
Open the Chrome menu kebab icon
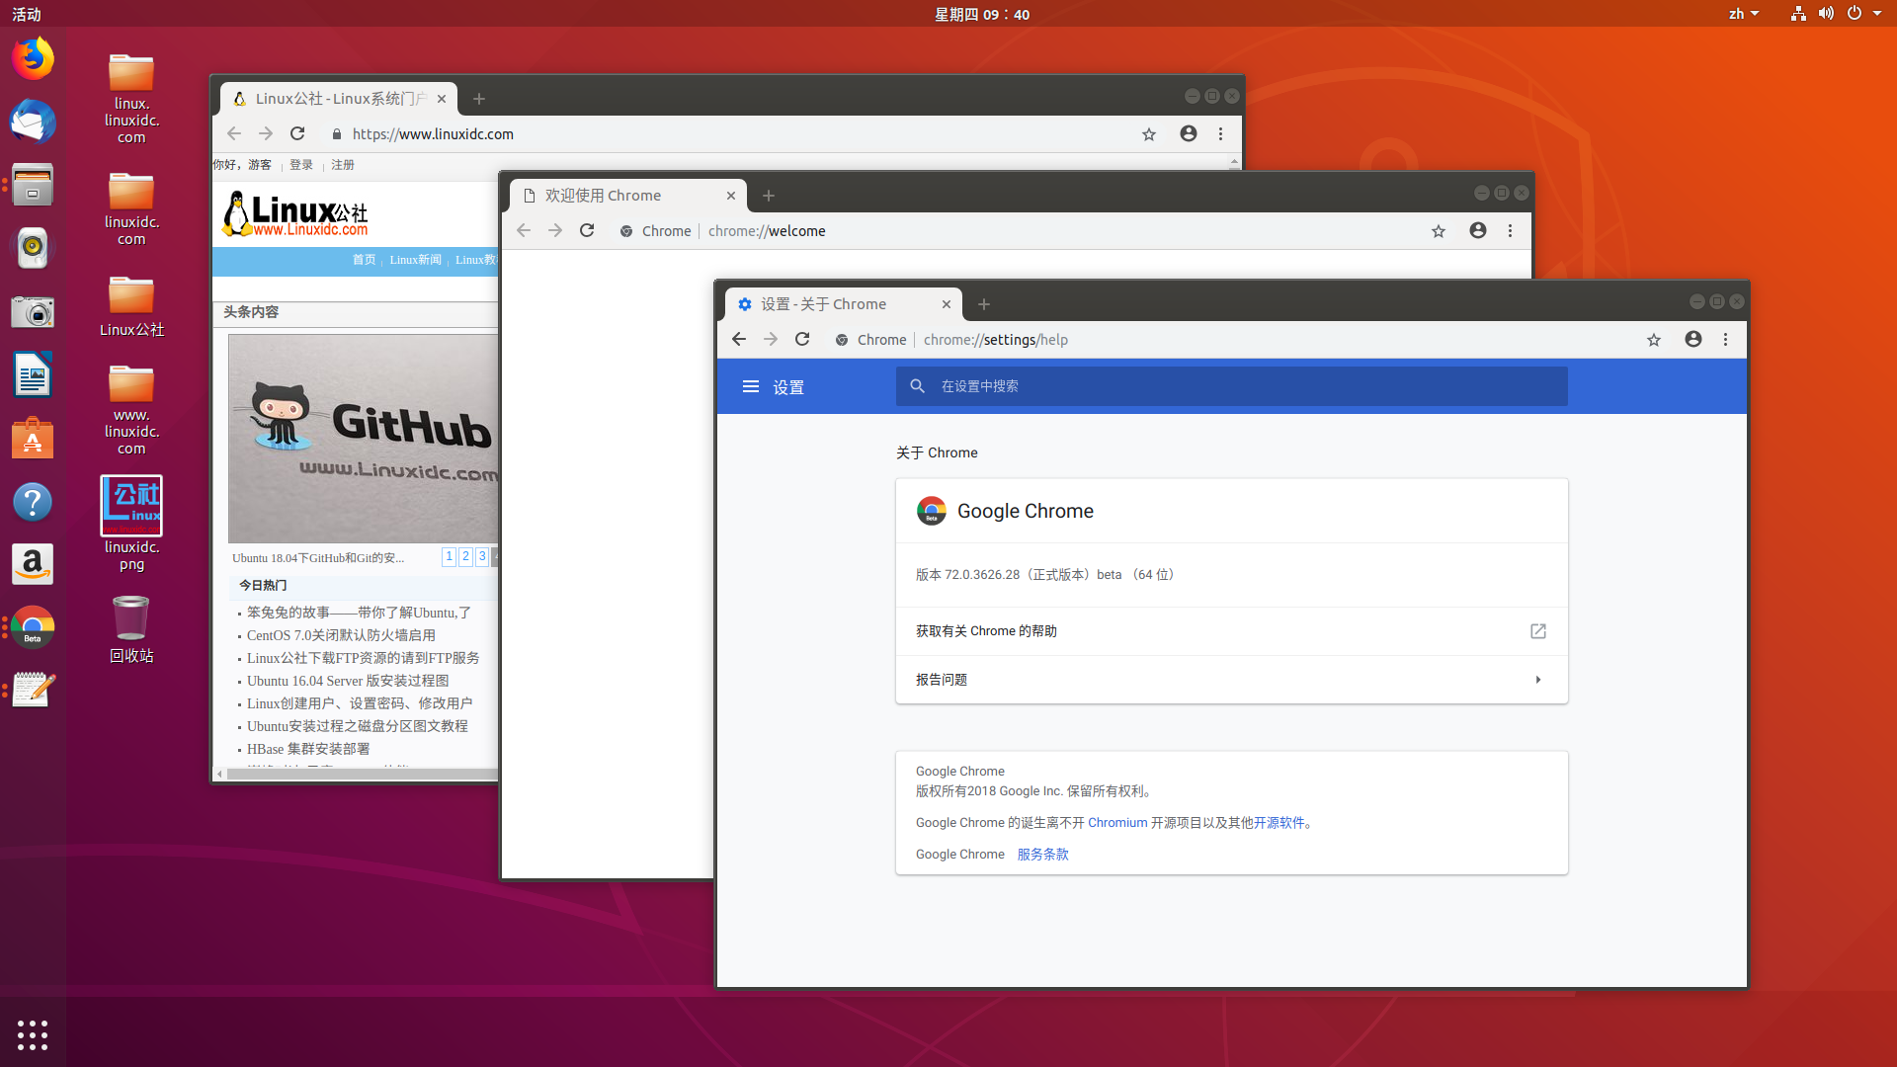pyautogui.click(x=1725, y=340)
